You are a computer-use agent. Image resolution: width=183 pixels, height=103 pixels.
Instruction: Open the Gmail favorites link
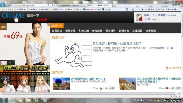98,9
